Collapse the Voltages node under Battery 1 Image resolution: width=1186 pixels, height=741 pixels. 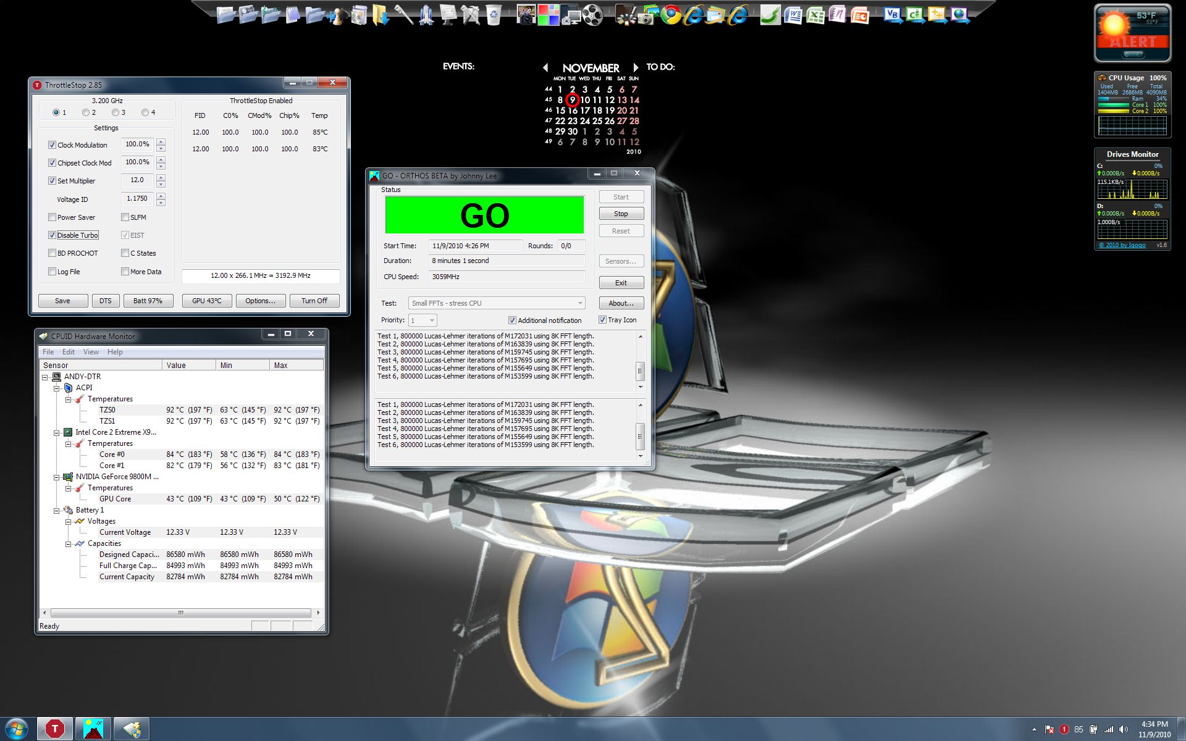68,521
